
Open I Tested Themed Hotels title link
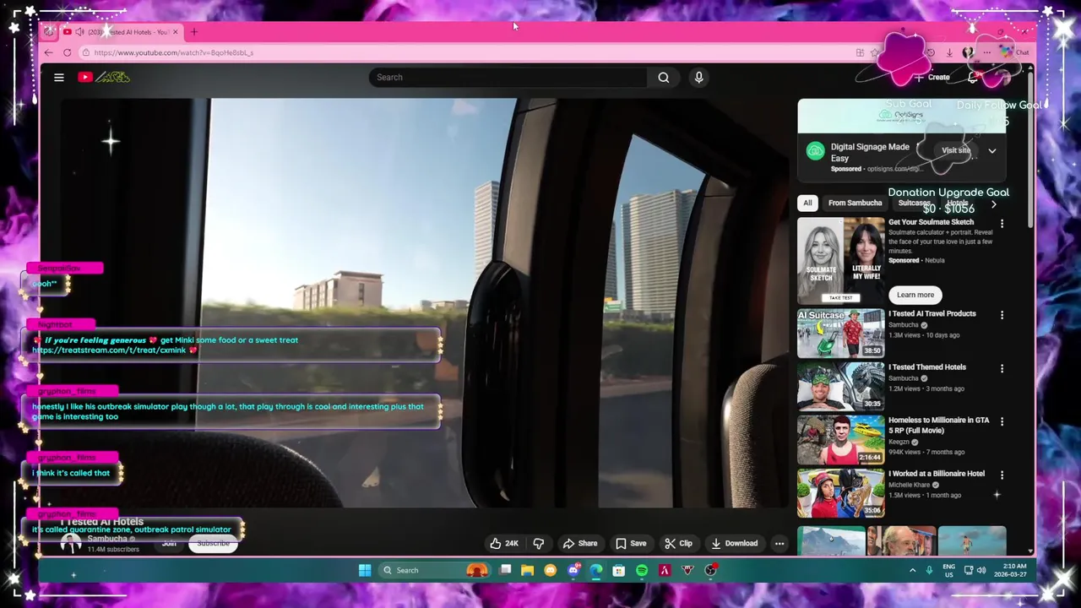[x=927, y=367]
